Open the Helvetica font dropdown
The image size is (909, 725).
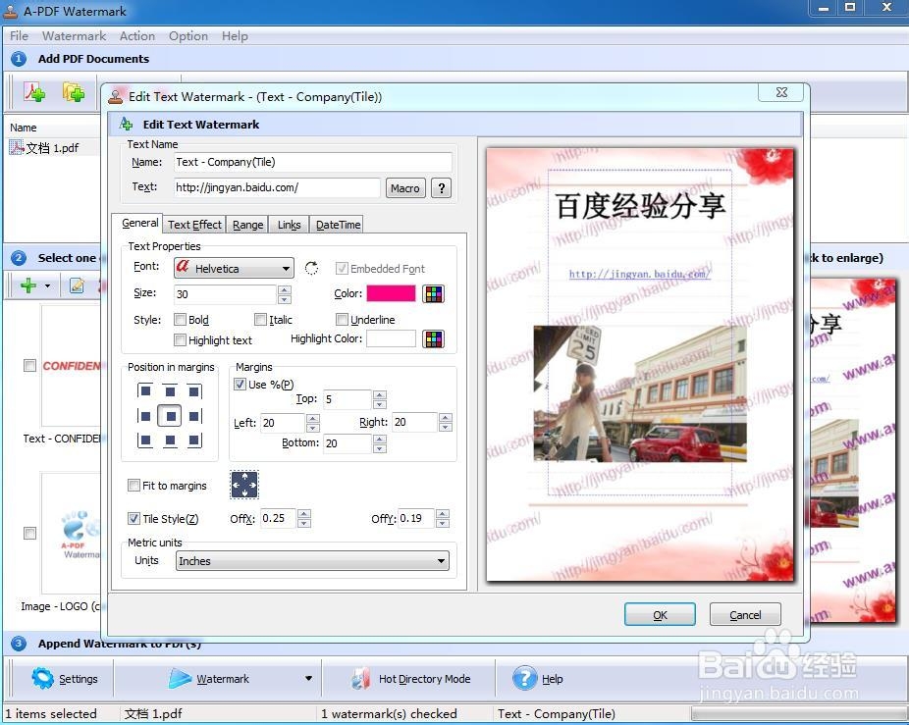[x=234, y=268]
